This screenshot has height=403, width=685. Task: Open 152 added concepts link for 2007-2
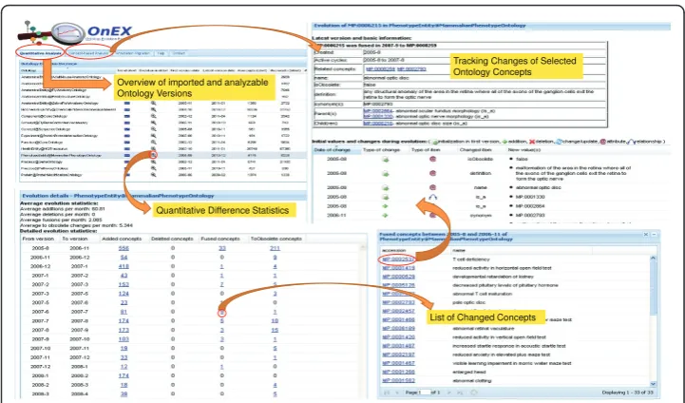pos(124,284)
